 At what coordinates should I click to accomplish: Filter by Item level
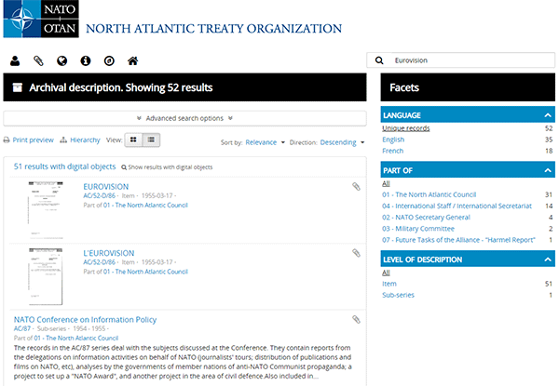[389, 284]
